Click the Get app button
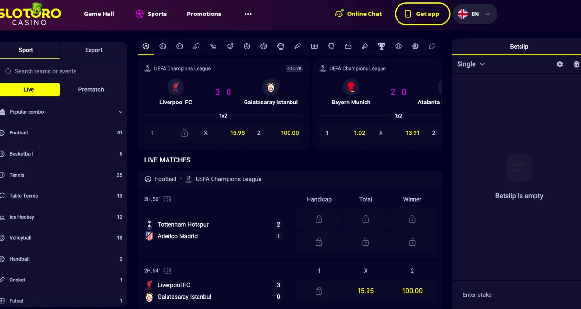The image size is (581, 309). (422, 14)
